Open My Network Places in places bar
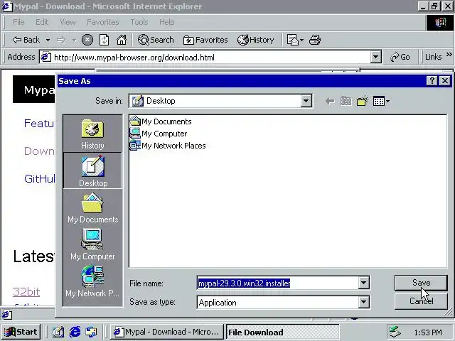Screen dimensions: 455x341 coord(92,281)
